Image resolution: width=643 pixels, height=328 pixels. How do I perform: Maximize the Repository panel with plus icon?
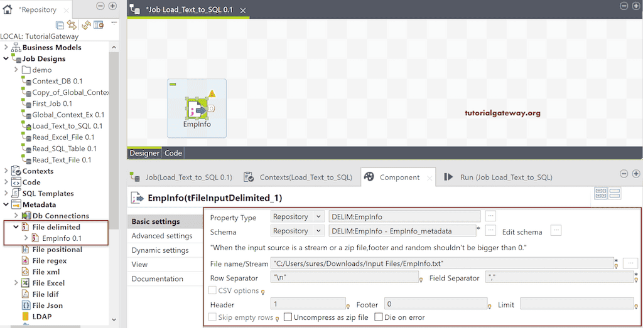pyautogui.click(x=112, y=6)
